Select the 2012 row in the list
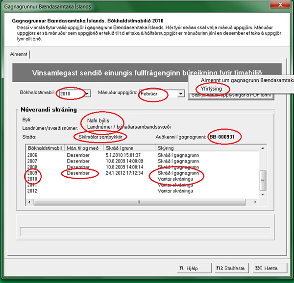 143,191
